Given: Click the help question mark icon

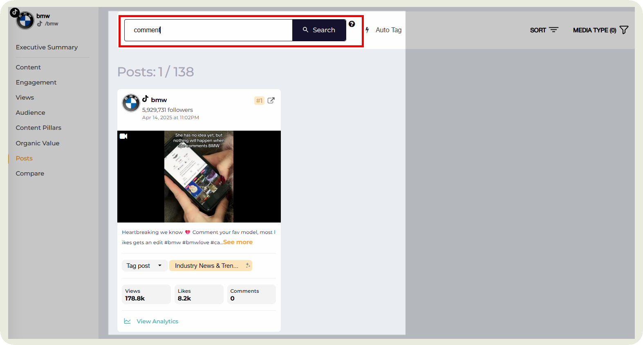Looking at the screenshot, I should coord(352,24).
